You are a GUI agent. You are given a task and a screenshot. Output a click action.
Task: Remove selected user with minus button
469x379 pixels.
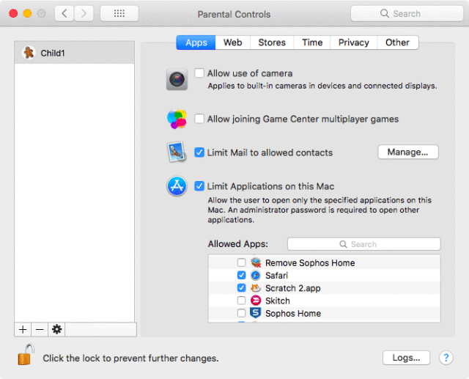point(40,329)
